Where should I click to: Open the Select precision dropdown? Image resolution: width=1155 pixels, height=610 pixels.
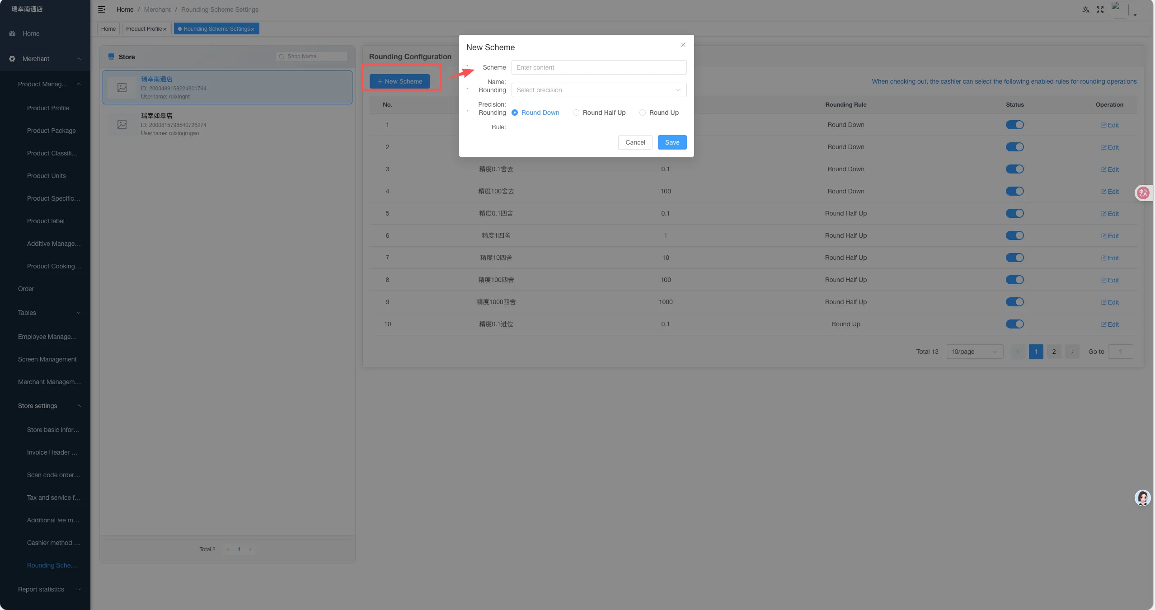pyautogui.click(x=599, y=90)
